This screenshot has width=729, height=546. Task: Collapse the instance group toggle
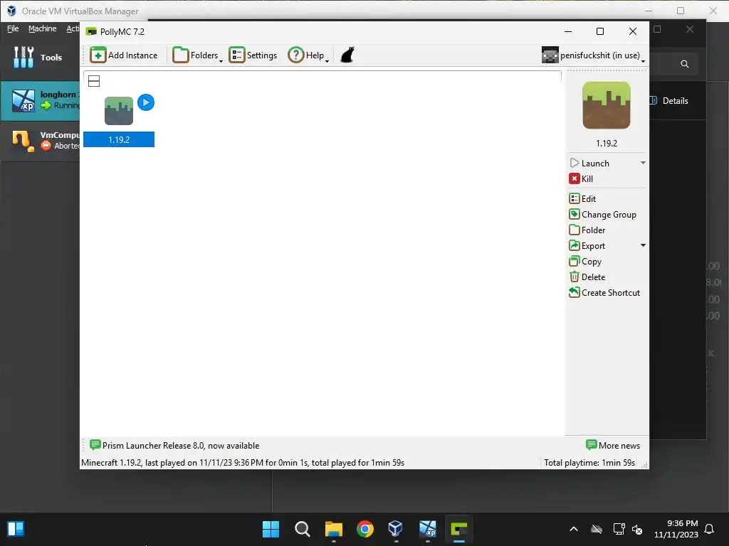pos(94,81)
